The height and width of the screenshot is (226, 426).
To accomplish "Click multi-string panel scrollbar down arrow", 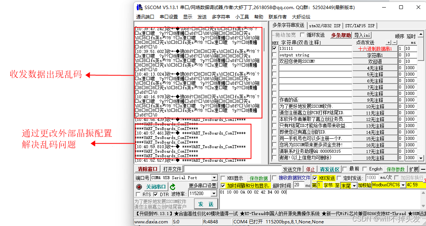I will pyautogui.click(x=421, y=158).
